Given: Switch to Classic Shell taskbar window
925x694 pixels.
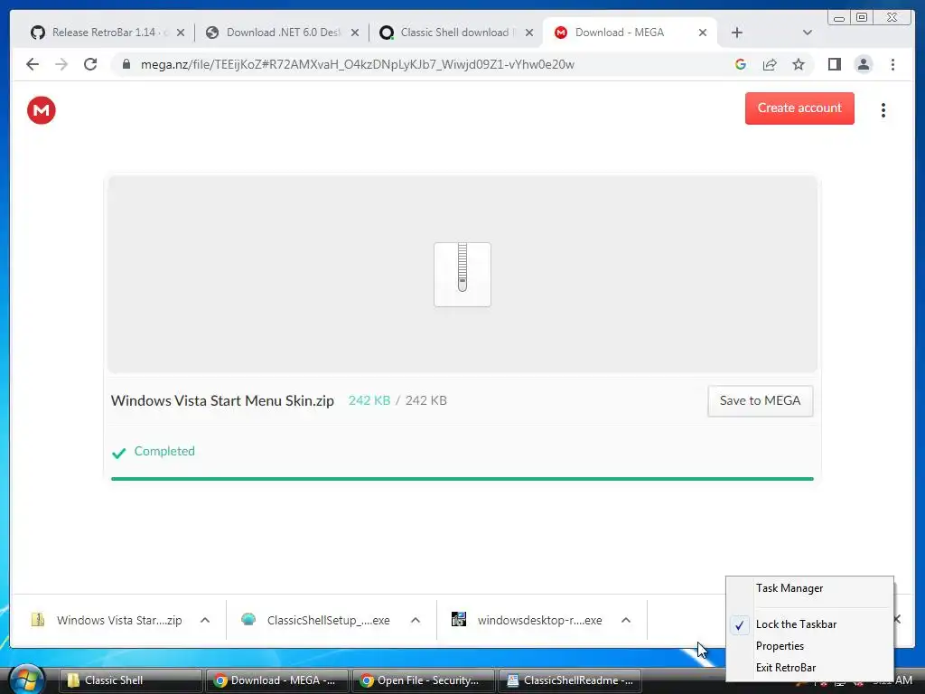Looking at the screenshot, I should [x=130, y=680].
